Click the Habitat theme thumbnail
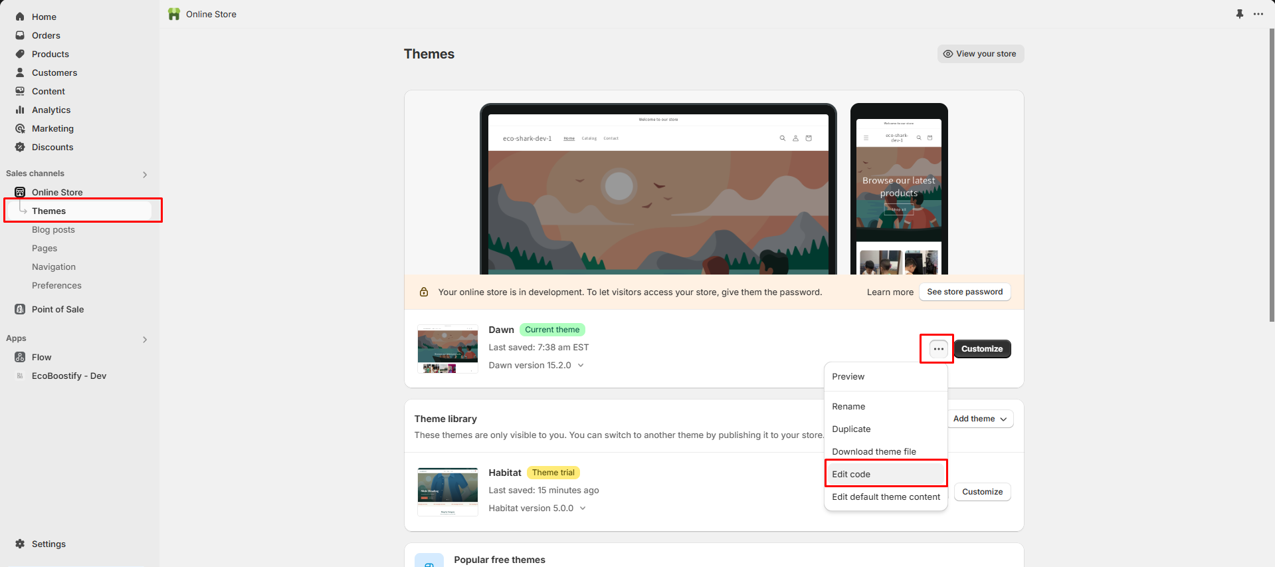The width and height of the screenshot is (1275, 567). click(x=448, y=492)
